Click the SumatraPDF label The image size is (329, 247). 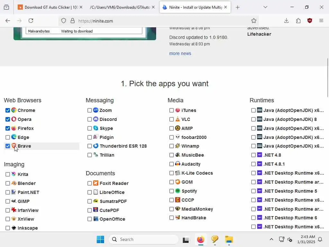113,201
